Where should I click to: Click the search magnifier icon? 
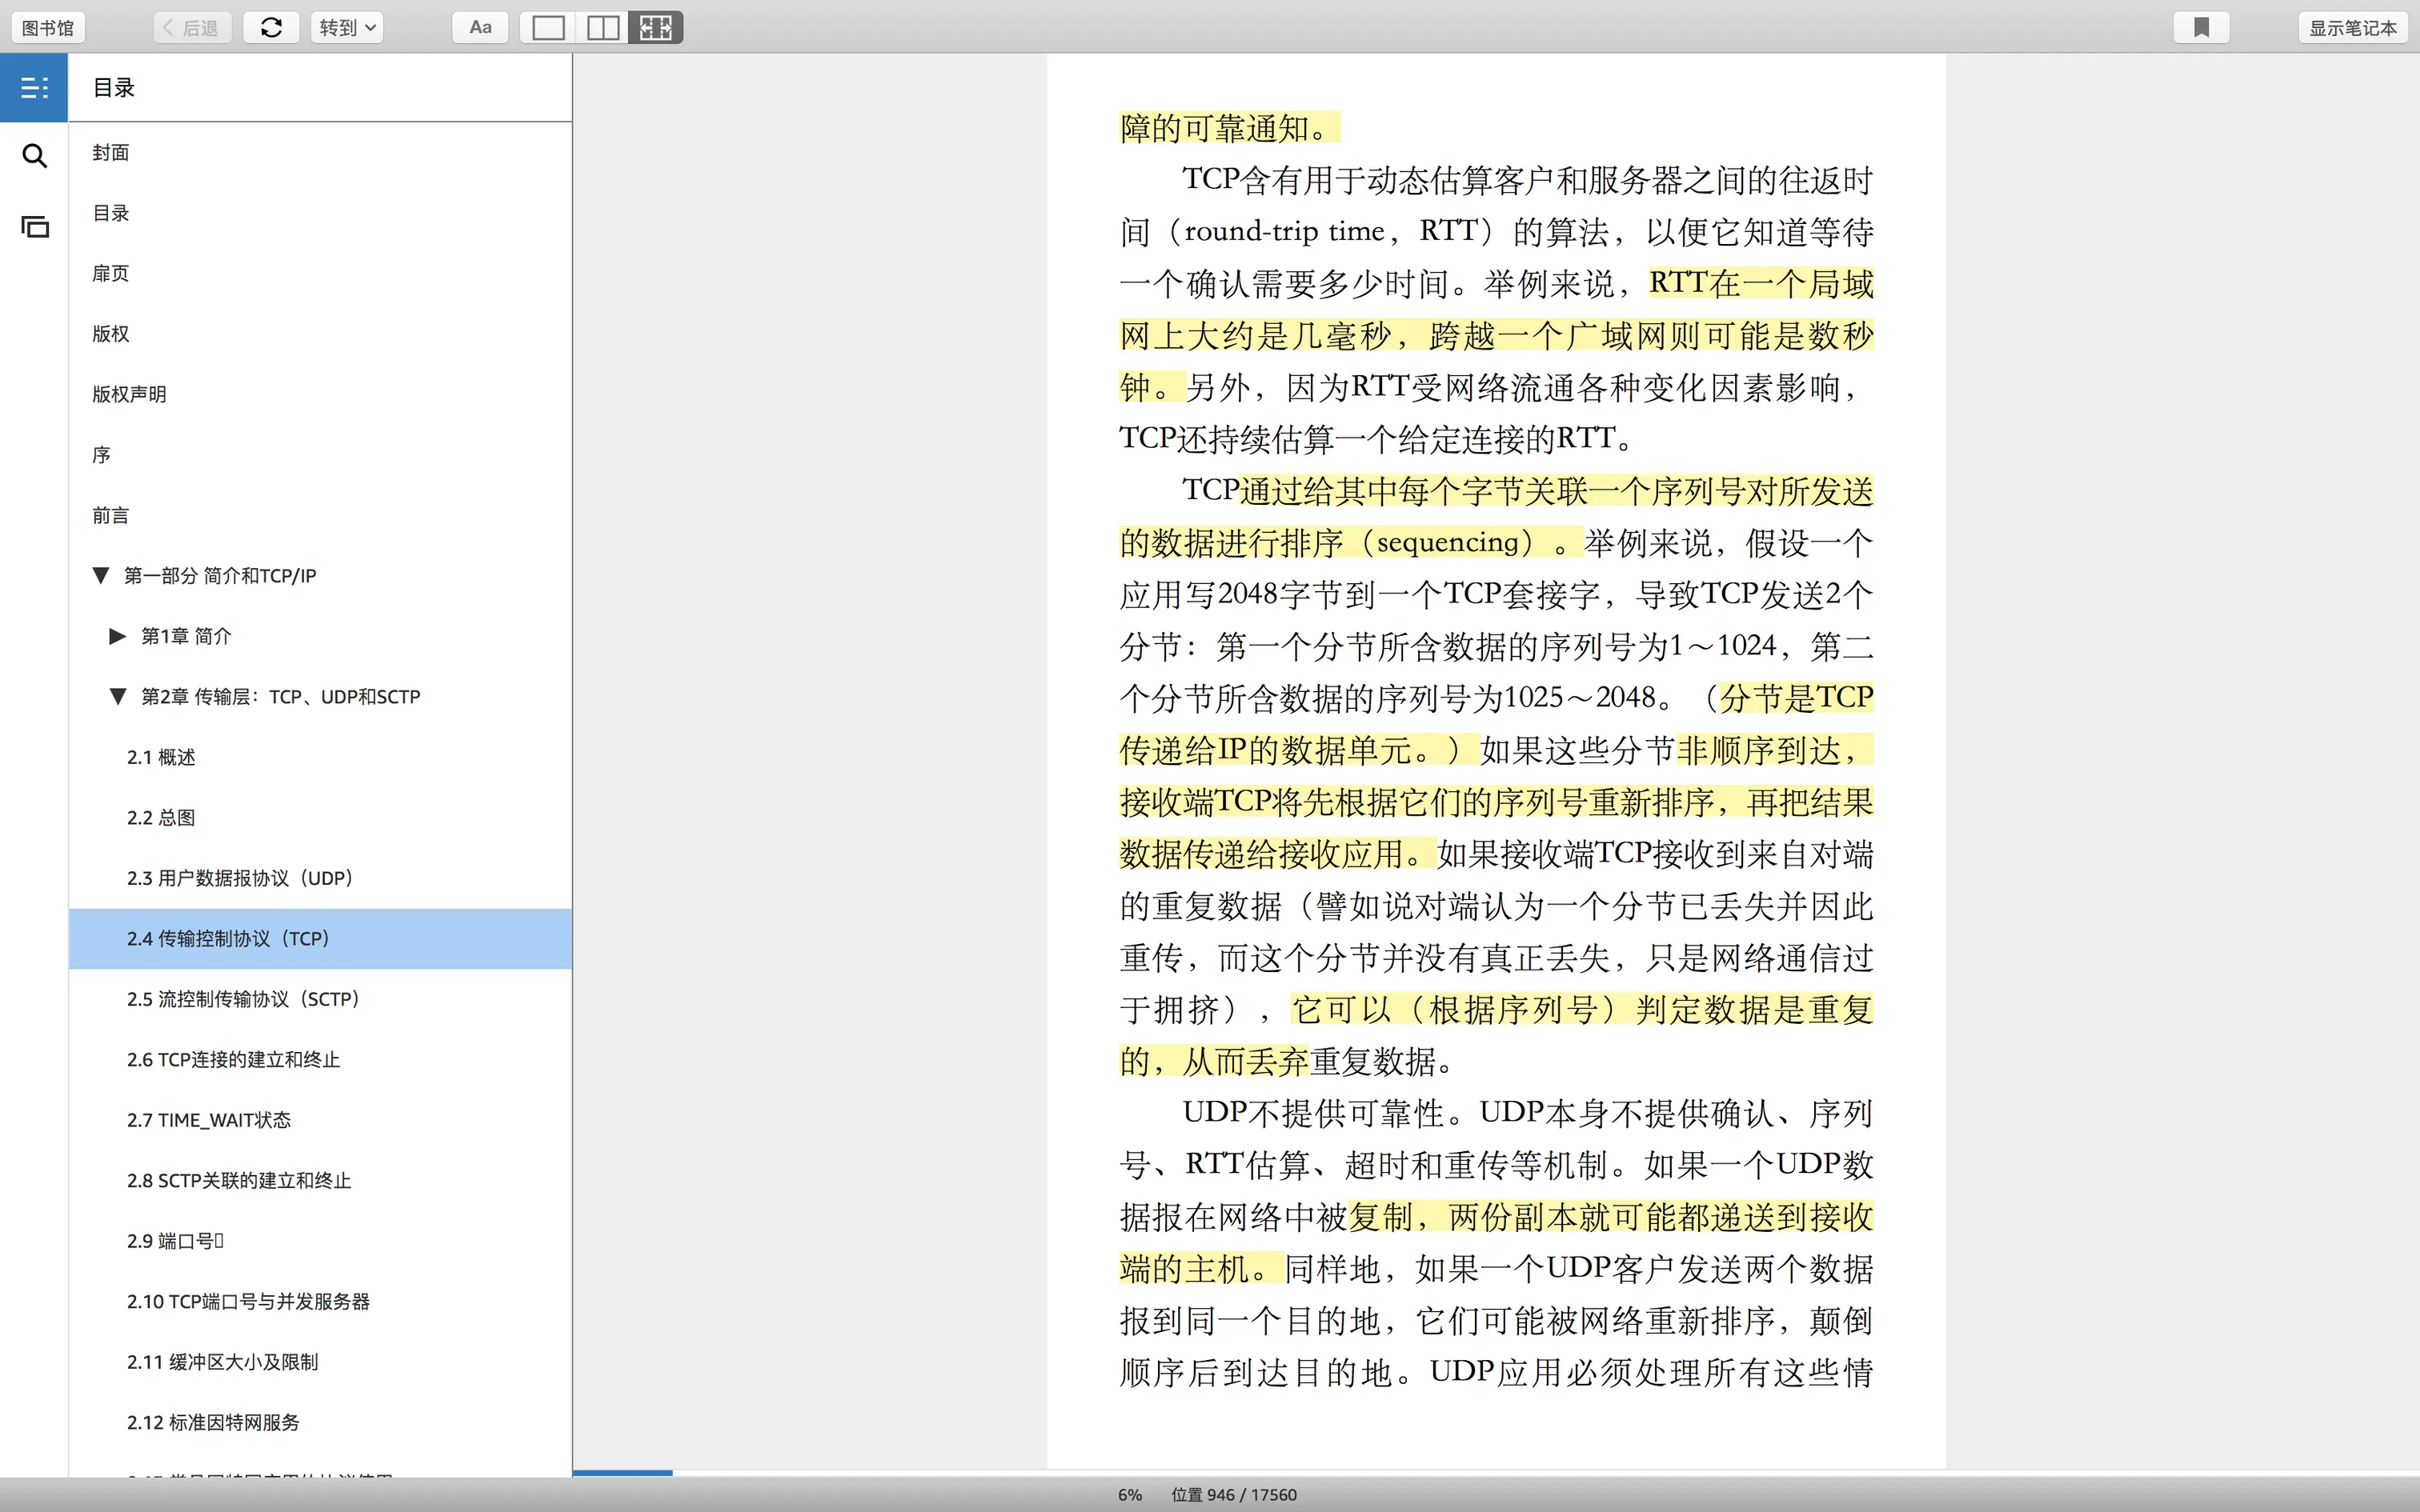(34, 156)
